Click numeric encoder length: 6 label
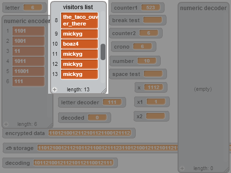231x173 pixels. coord(27,124)
